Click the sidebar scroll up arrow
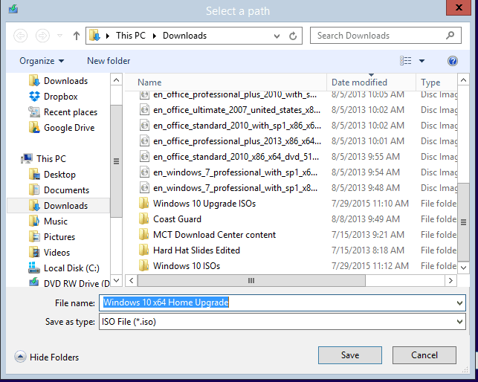Screen dimensions: 478x382 coord(116,80)
